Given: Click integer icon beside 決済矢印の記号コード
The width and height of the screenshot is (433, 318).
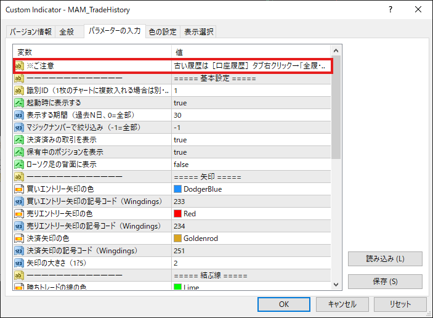Looking at the screenshot, I should [x=18, y=251].
